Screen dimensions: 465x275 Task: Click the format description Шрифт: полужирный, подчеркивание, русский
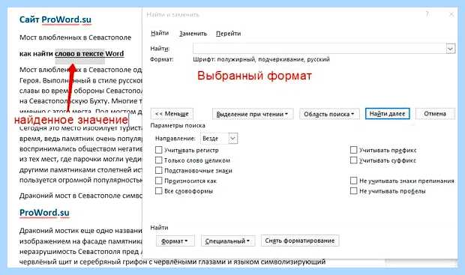tap(261, 59)
